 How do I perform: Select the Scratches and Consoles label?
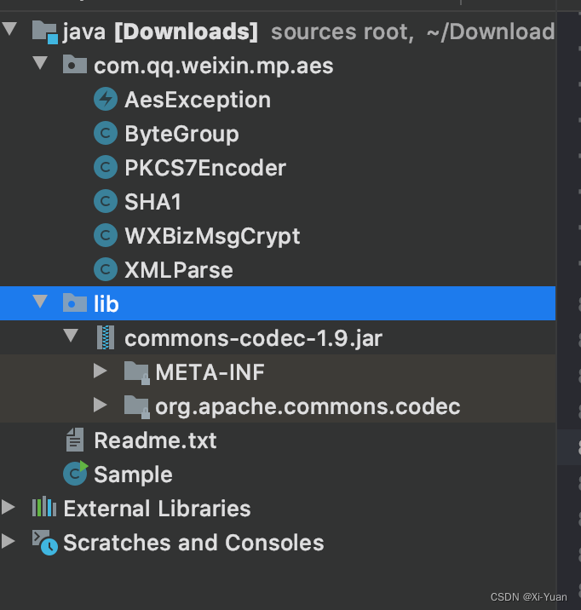click(193, 543)
